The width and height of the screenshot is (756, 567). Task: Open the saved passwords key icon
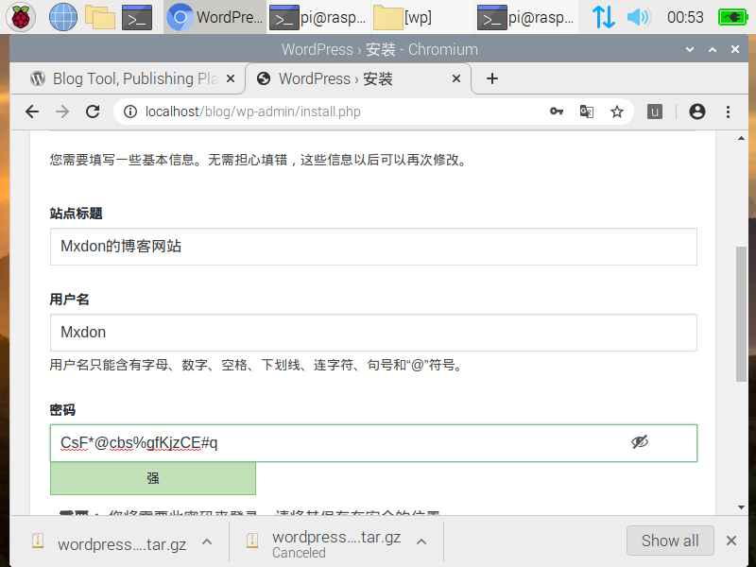[x=557, y=112]
